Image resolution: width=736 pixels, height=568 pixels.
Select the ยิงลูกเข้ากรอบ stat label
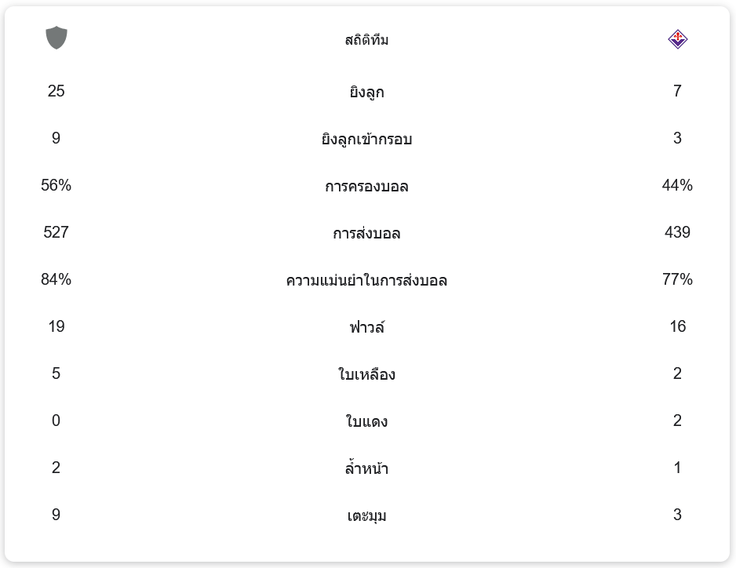click(x=366, y=140)
